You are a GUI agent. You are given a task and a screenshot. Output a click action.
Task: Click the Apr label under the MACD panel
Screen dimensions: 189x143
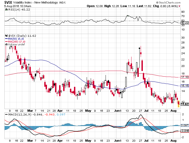(x=60, y=141)
